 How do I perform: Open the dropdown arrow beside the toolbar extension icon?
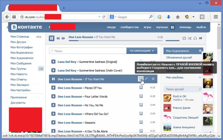193,17
